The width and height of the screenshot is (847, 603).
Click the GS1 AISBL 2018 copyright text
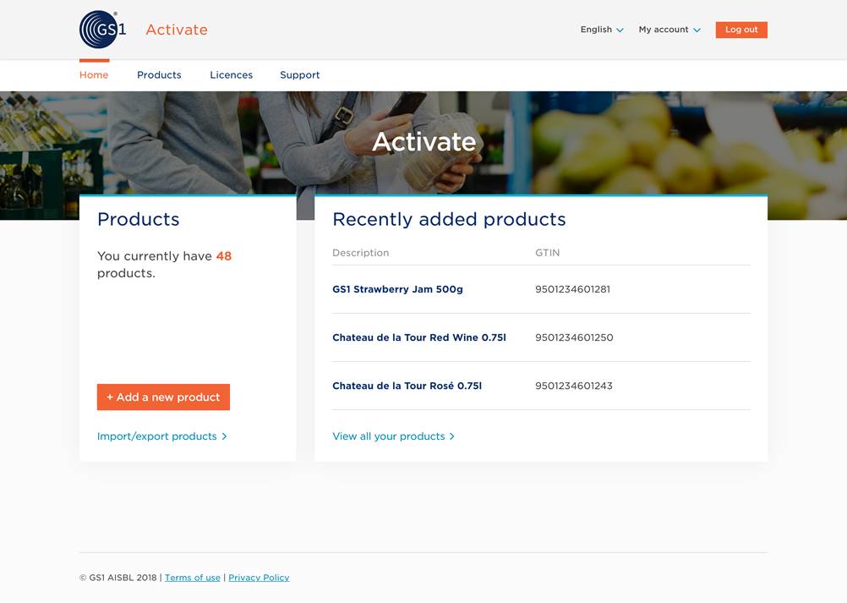(118, 578)
